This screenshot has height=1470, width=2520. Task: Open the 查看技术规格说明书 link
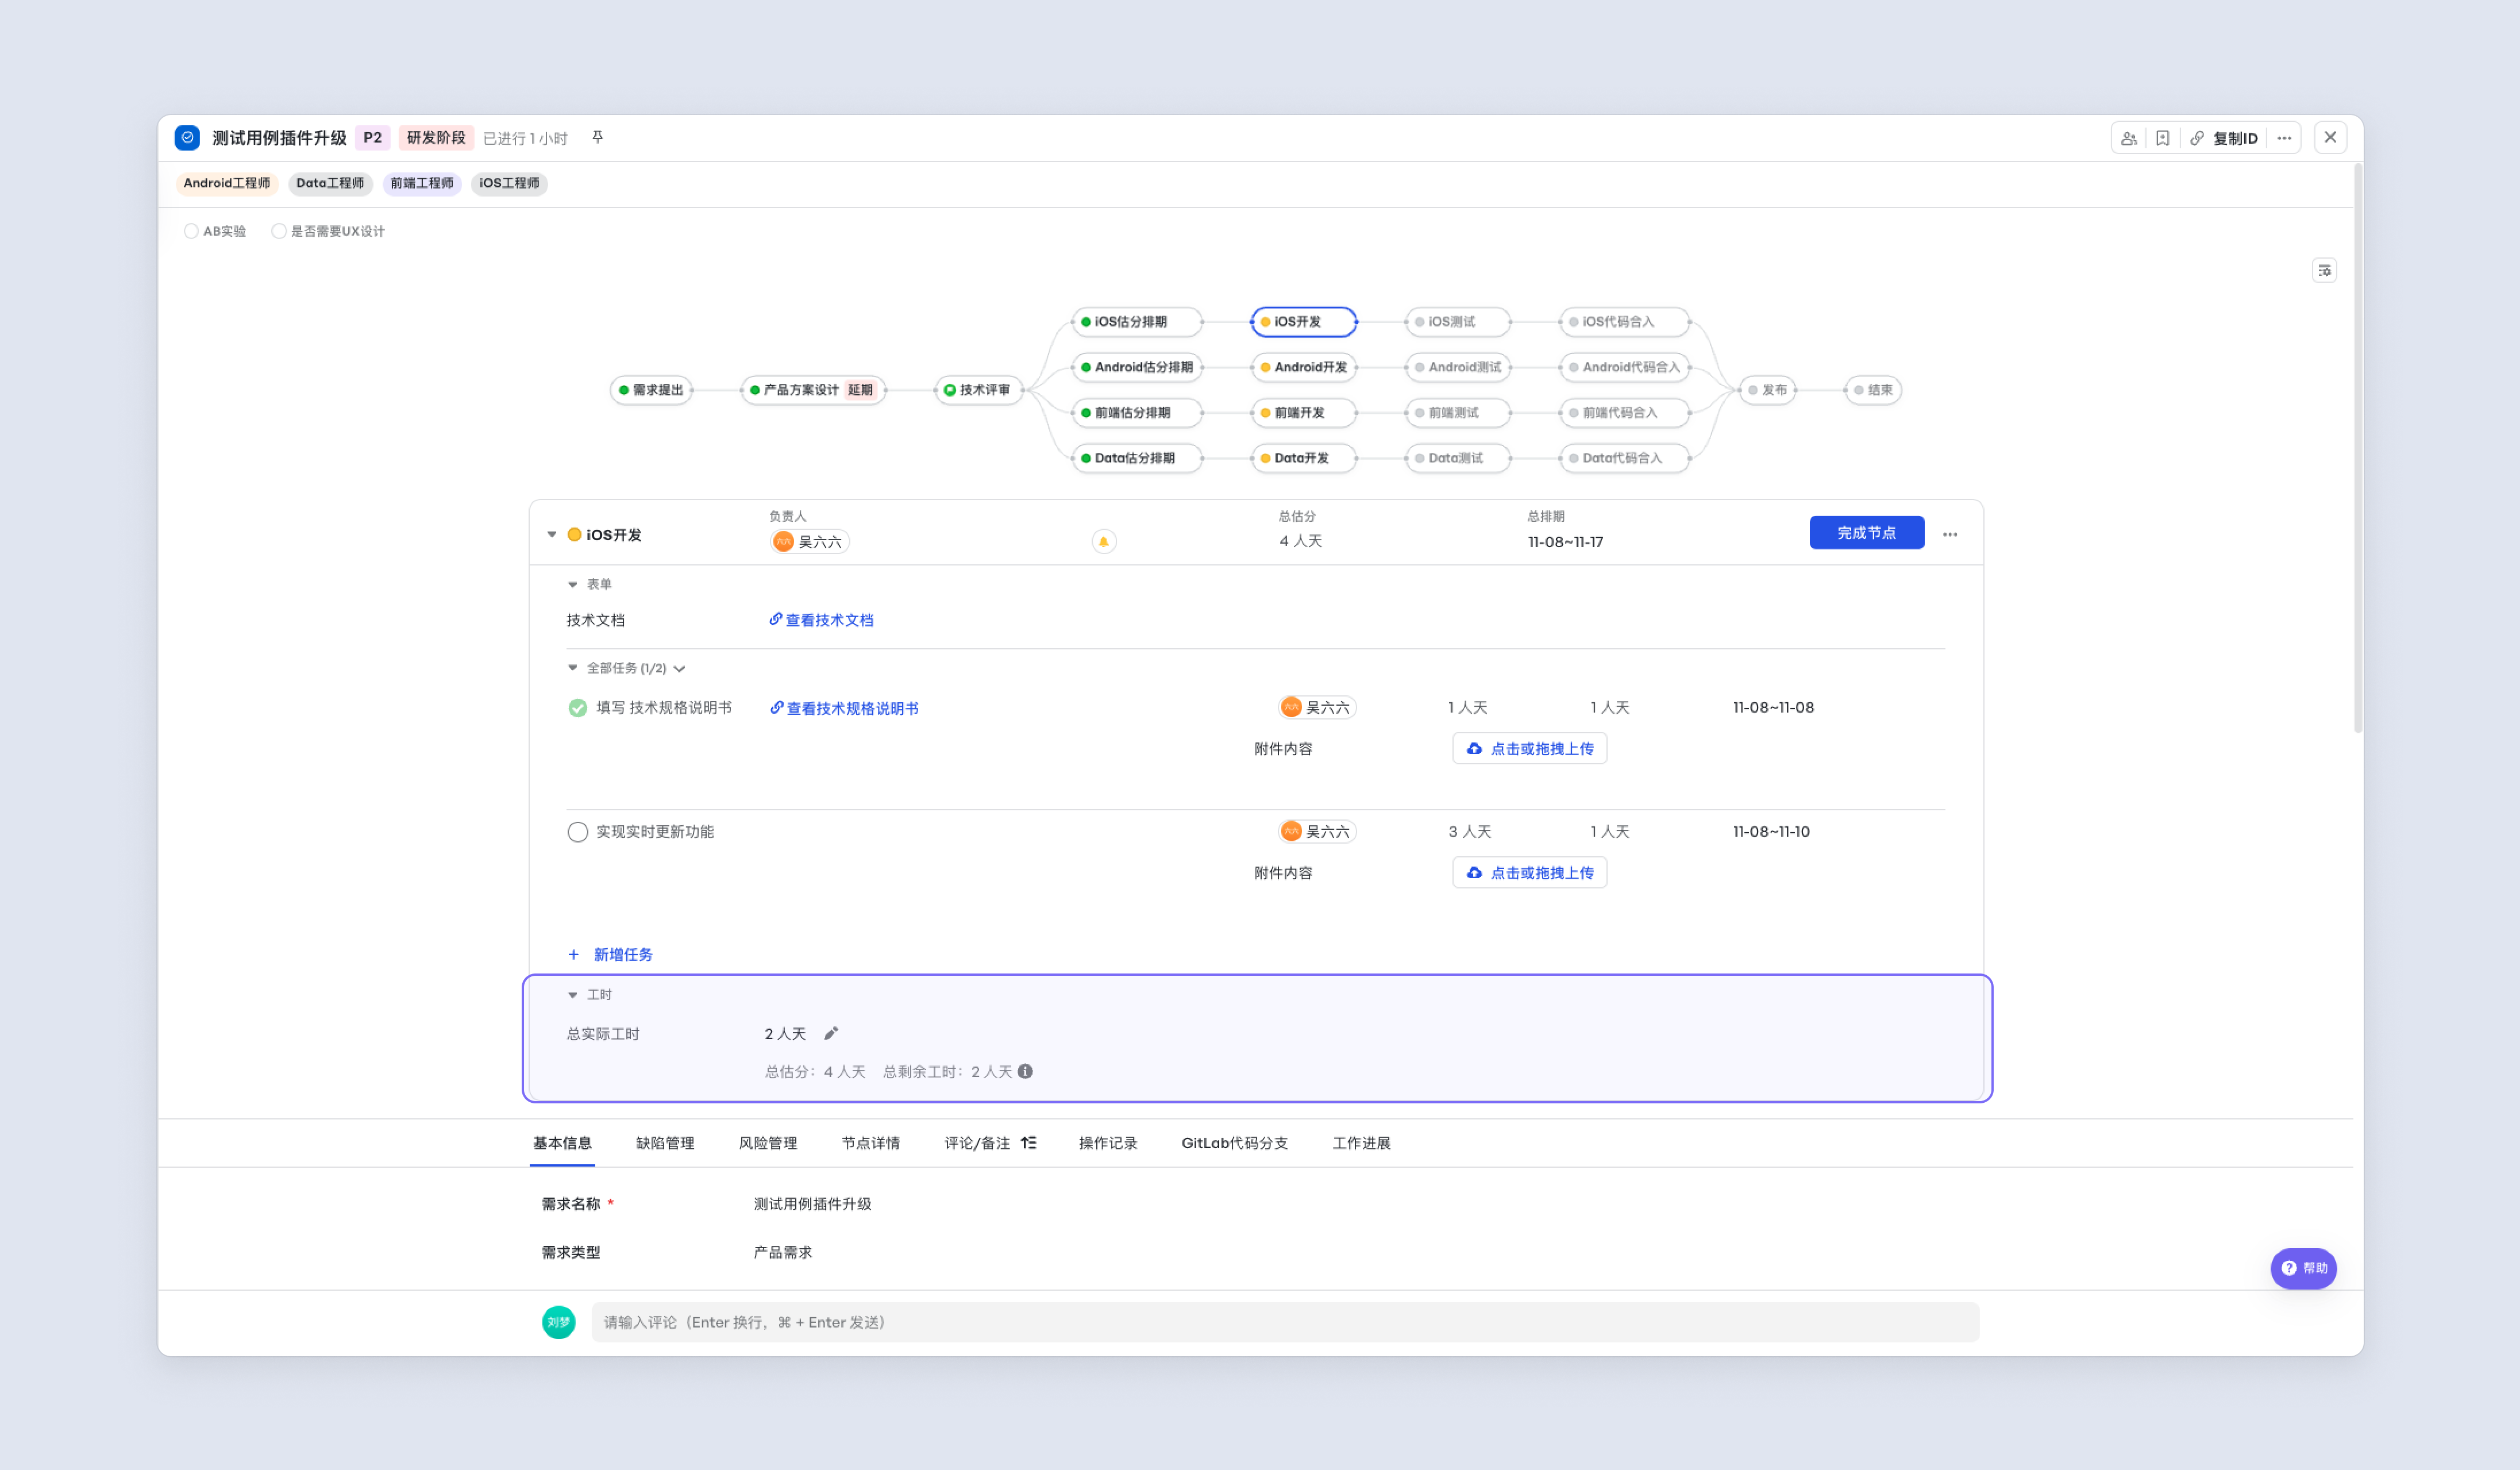844,708
